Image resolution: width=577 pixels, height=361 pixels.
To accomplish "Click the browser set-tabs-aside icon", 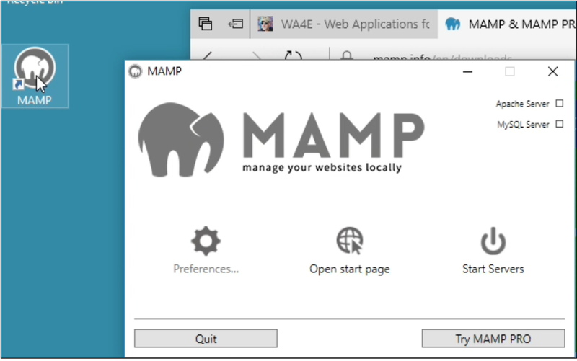I will click(236, 24).
